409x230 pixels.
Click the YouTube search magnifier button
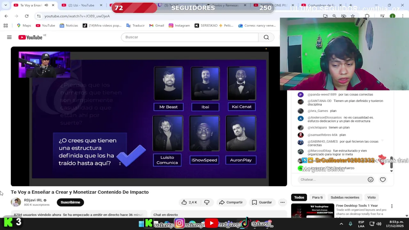click(266, 37)
